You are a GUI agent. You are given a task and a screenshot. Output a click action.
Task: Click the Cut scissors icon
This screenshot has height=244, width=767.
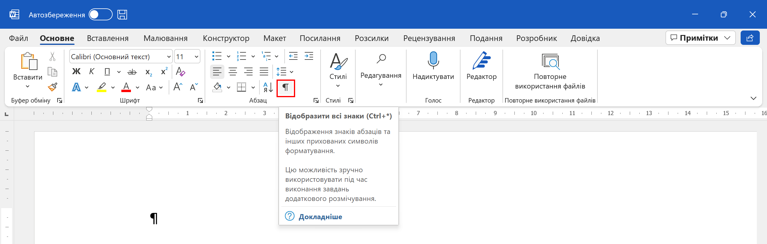click(52, 57)
